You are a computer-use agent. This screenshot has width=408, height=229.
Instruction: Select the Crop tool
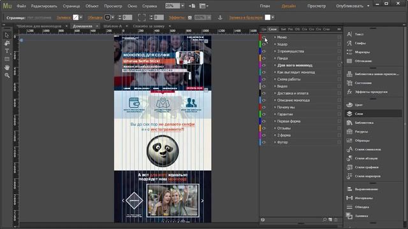7,43
